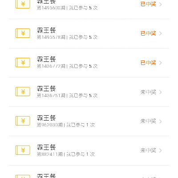This screenshot has width=178, height=178.
Task: Tap the 已中奖 status on the topmost row
Action: click(x=148, y=4)
